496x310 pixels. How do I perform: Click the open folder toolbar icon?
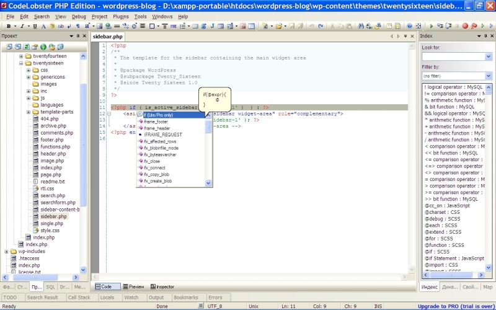tap(278, 26)
